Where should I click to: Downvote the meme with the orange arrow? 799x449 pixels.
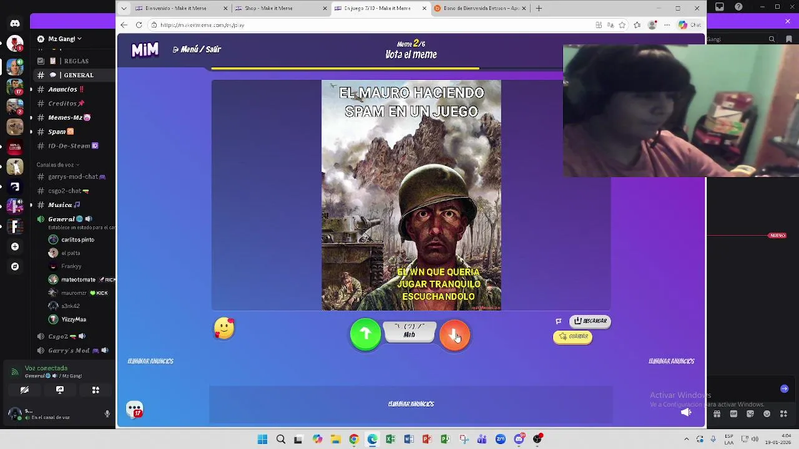pos(454,335)
